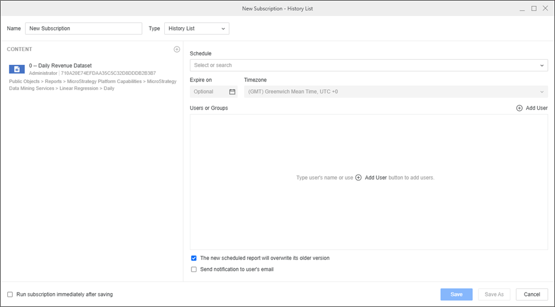Viewport: 555px width, 307px height.
Task: Click the Save As button
Action: [x=494, y=295]
